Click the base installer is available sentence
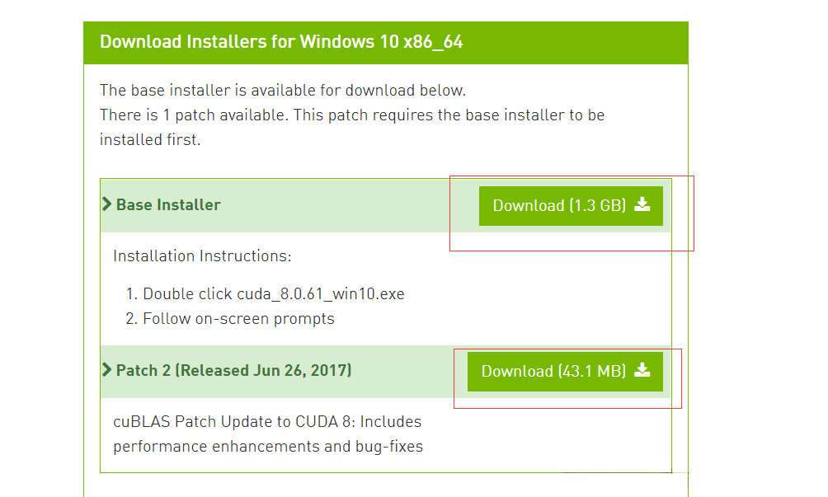Viewport: 828px width, 497px height. click(283, 90)
